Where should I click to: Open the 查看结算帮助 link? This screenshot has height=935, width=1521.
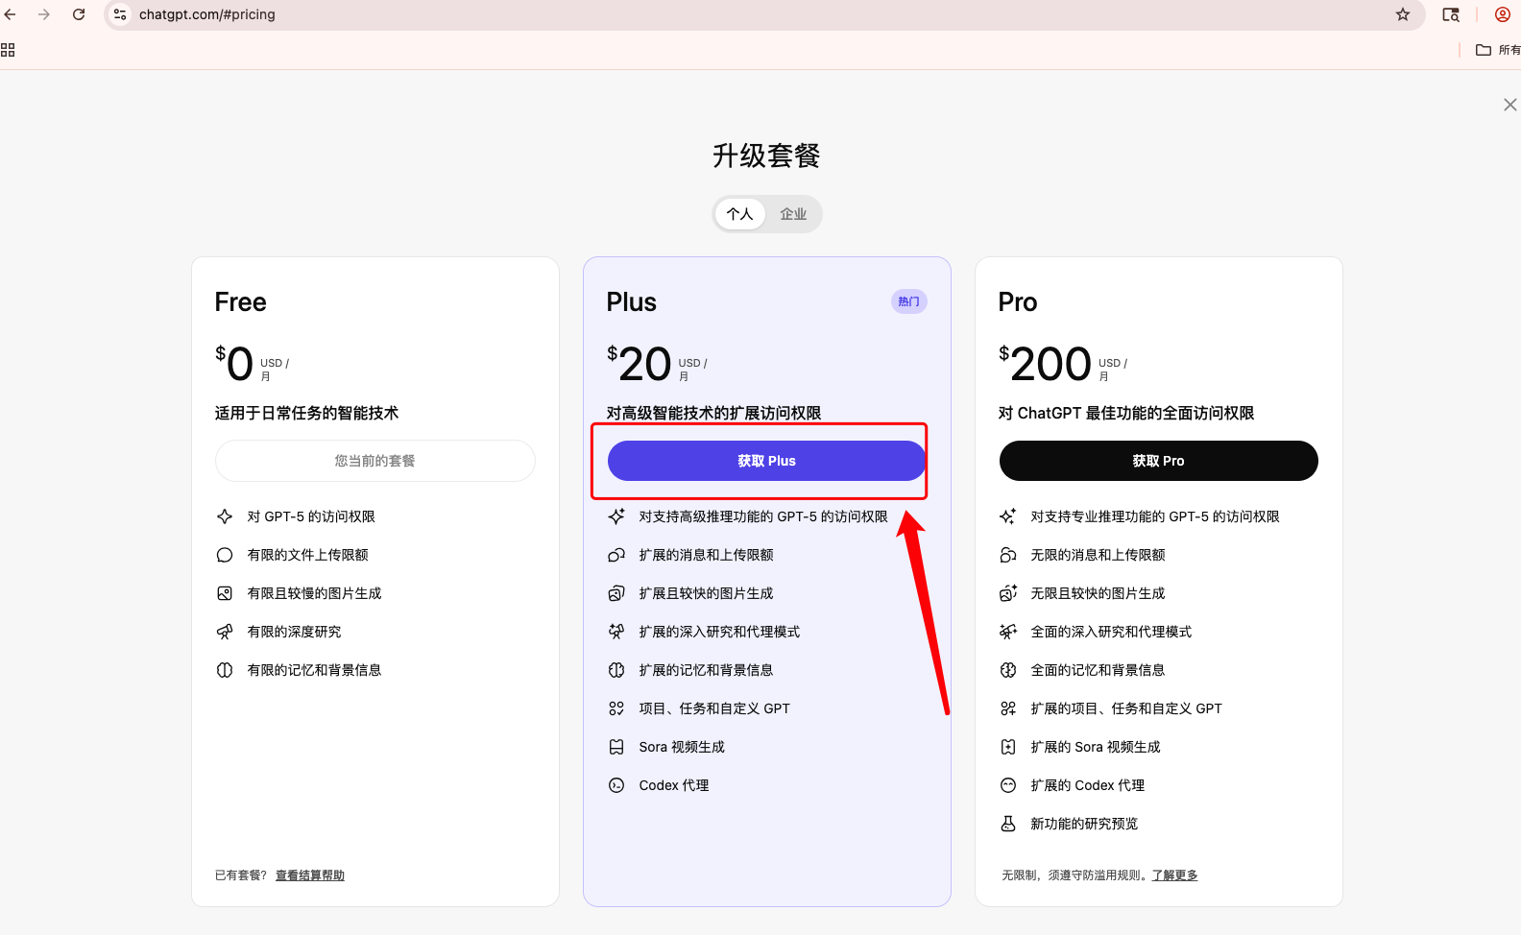(x=310, y=875)
